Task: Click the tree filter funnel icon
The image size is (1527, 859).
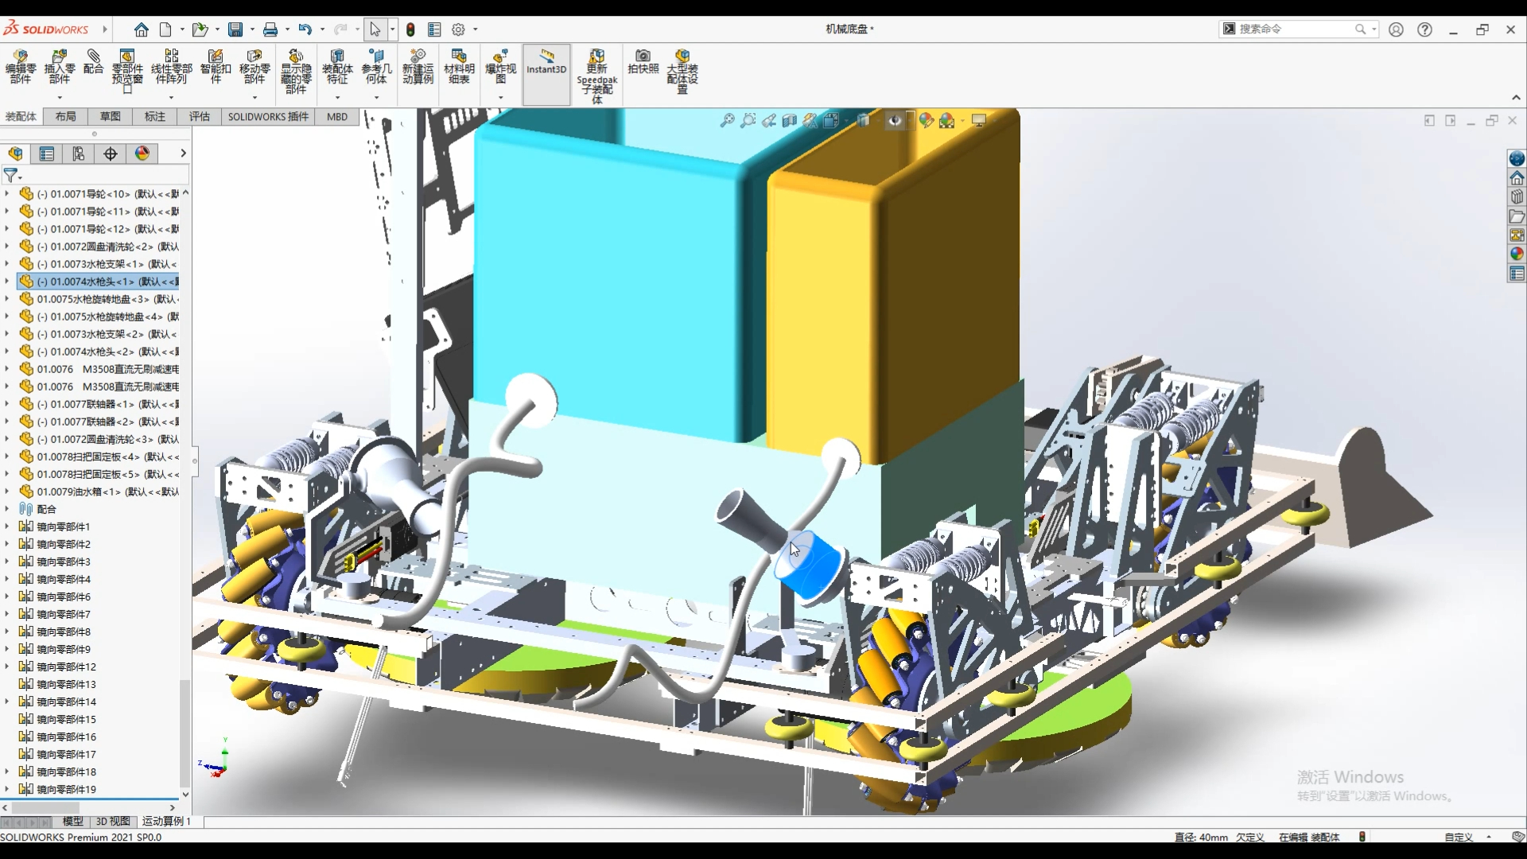Action: pyautogui.click(x=11, y=175)
